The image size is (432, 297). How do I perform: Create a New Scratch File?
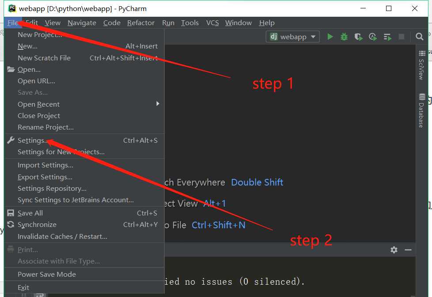84,58
